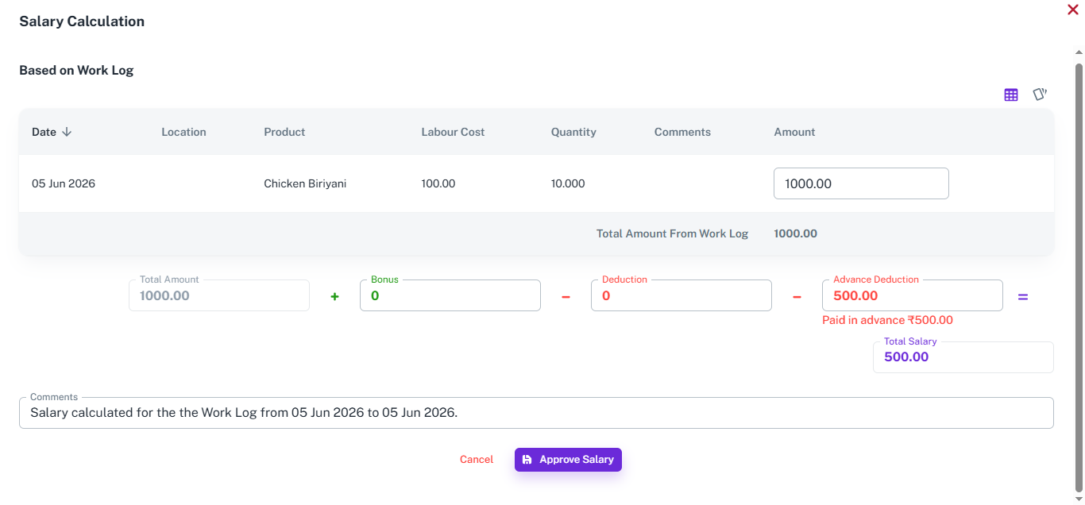Cancel the salary calculation
This screenshot has height=505, width=1085.
[477, 460]
